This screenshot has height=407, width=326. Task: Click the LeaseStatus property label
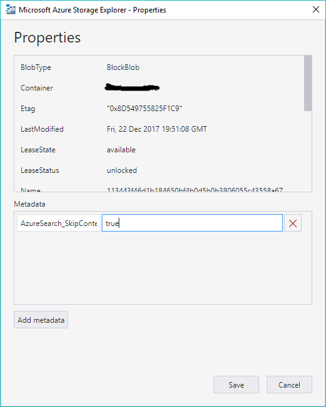40,170
